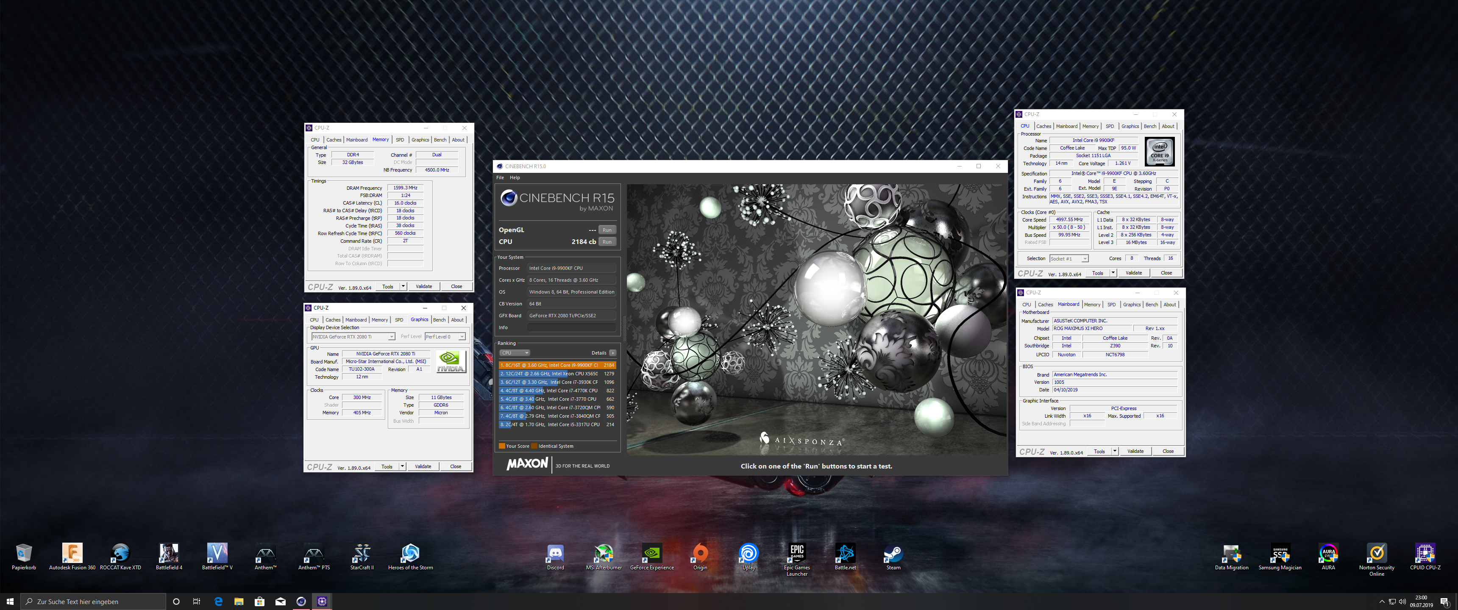Open Memory tab in Mainboard CPU-Z window
Image resolution: width=1458 pixels, height=610 pixels.
[x=1092, y=305]
